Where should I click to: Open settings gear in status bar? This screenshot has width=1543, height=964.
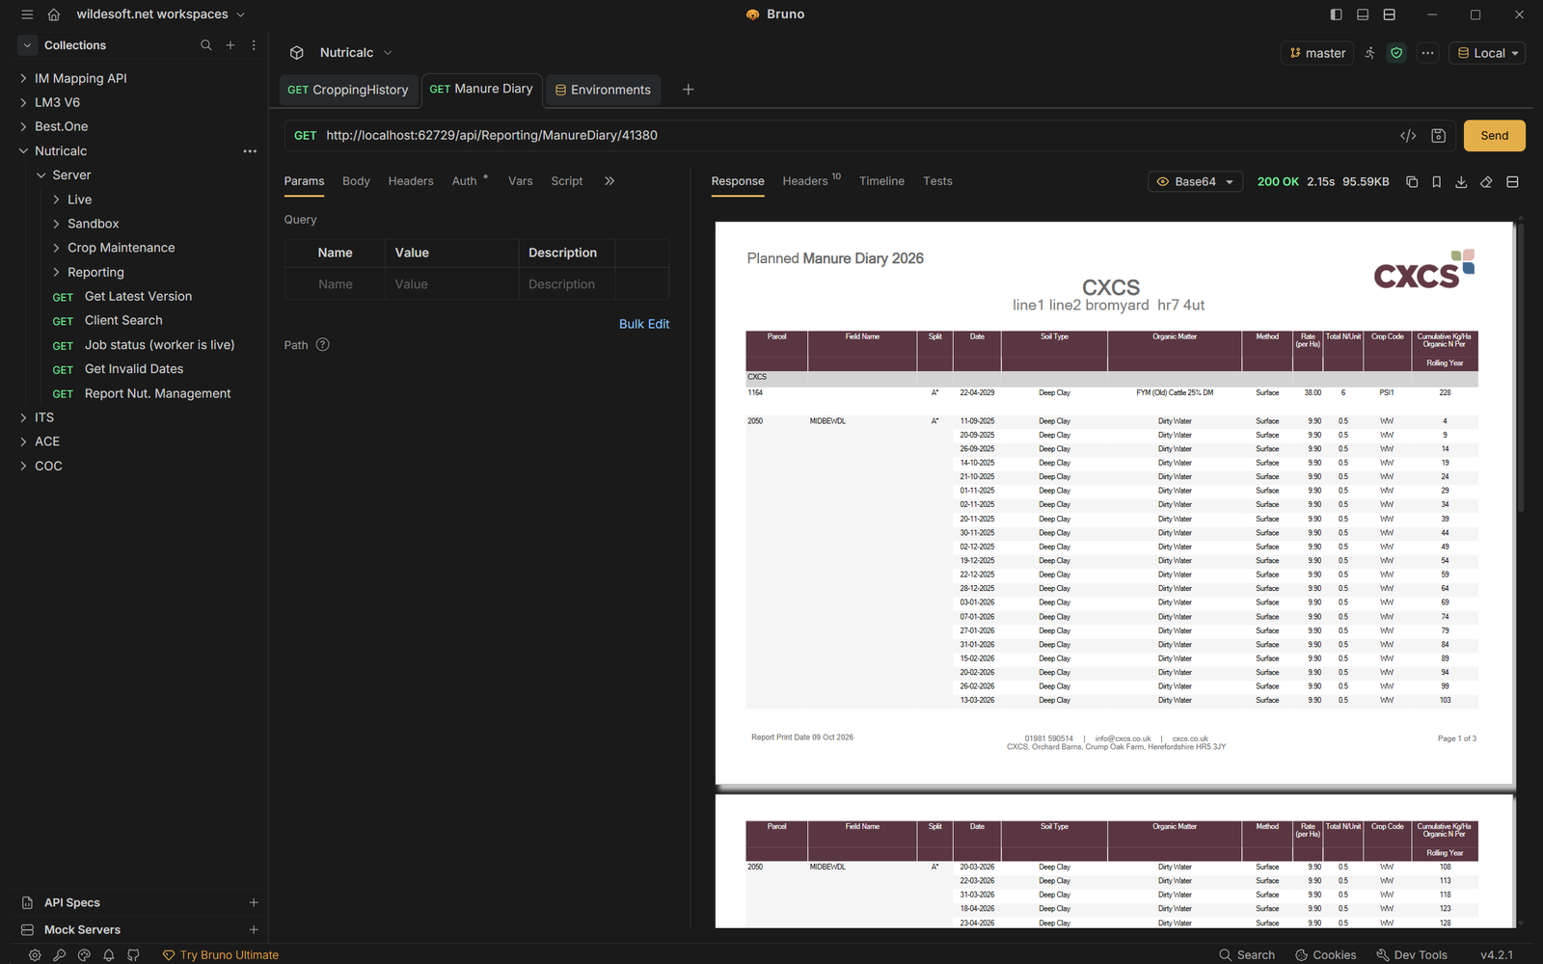[x=35, y=954]
